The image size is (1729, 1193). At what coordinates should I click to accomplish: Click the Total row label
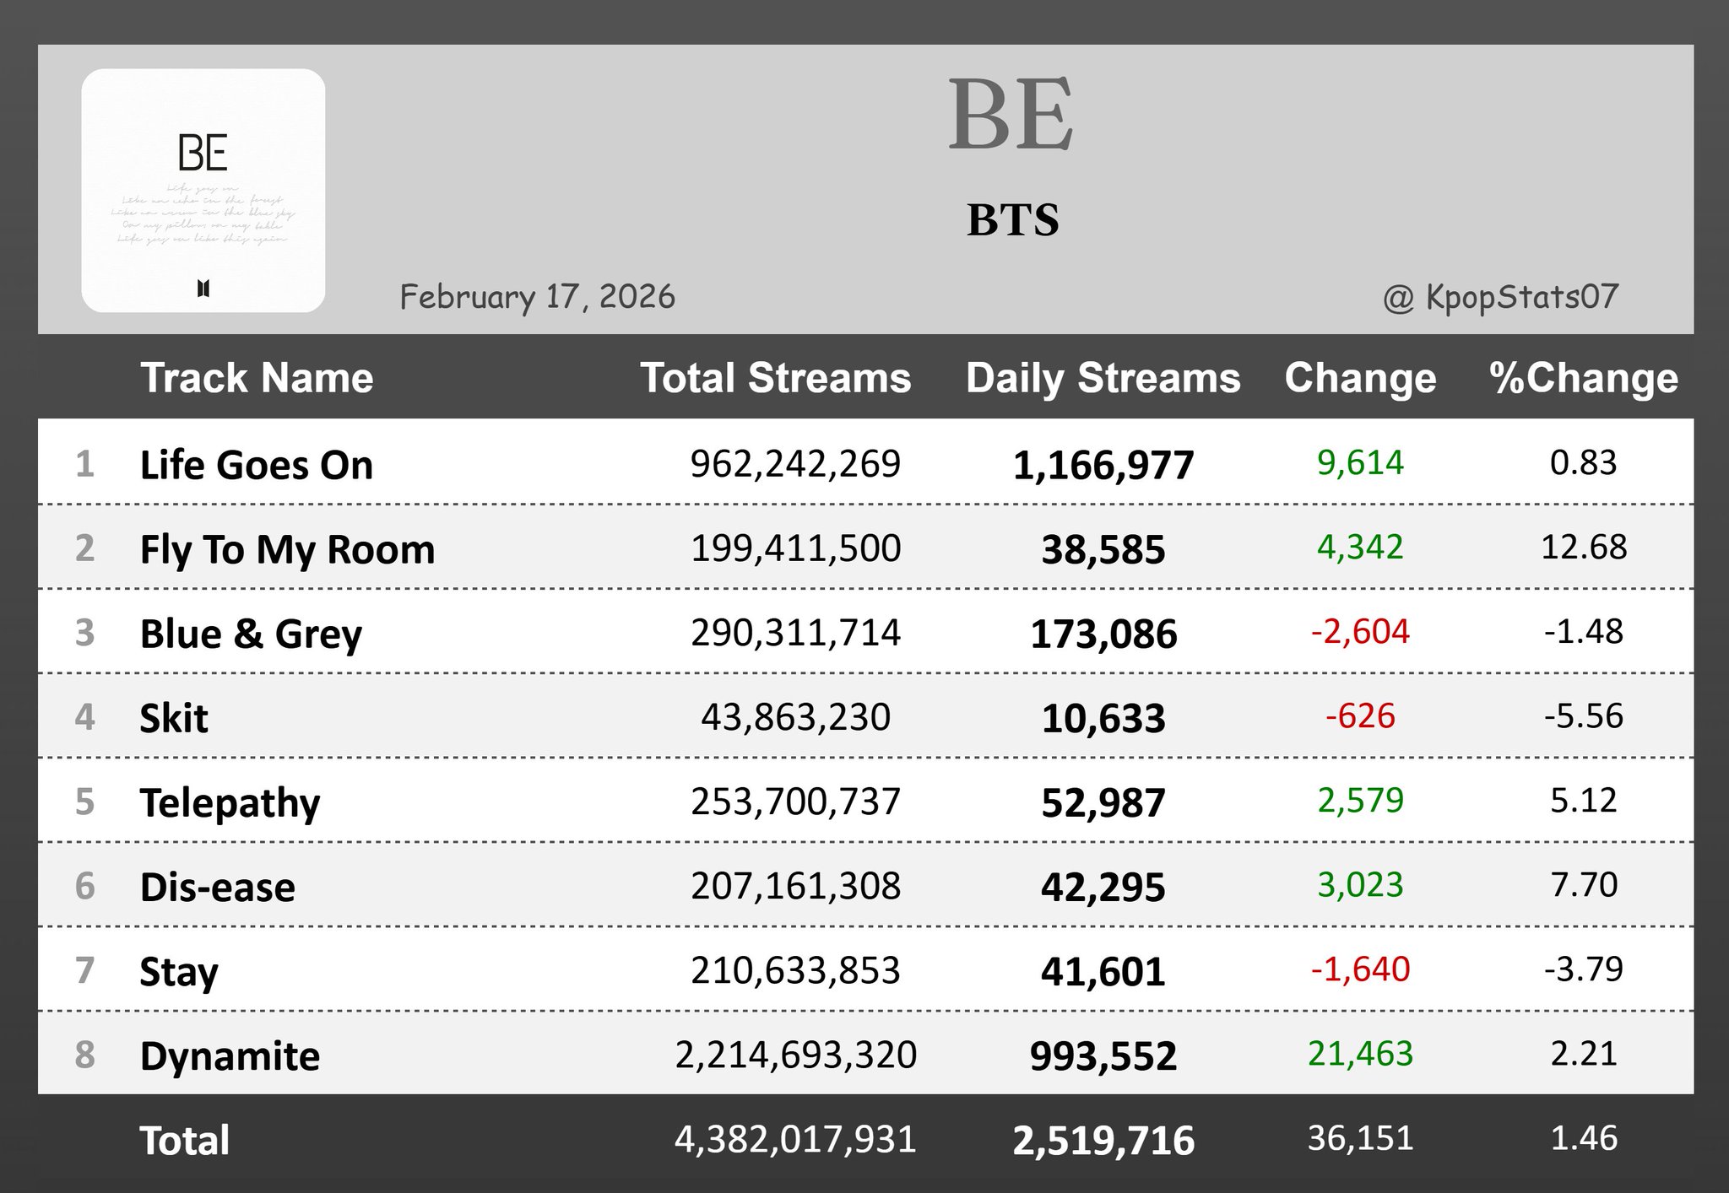184,1140
